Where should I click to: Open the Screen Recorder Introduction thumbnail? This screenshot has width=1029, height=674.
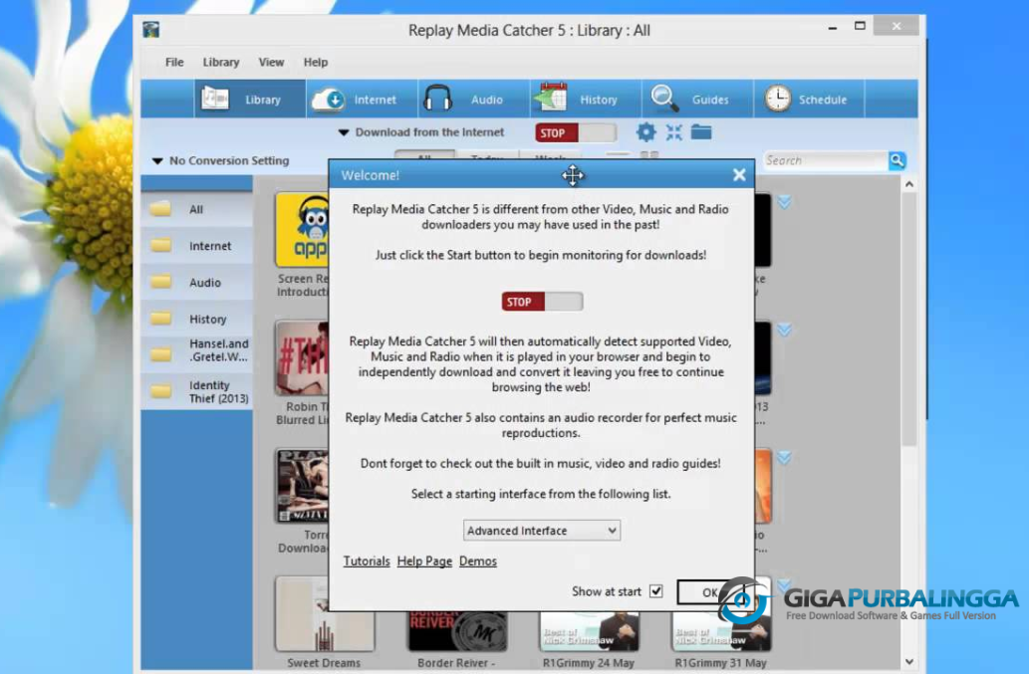coord(302,229)
